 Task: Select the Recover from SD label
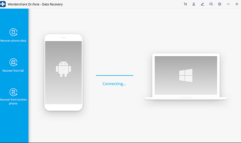[x=13, y=71]
